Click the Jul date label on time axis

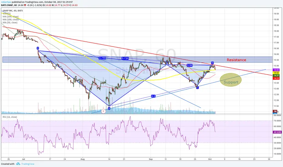tap(23, 159)
